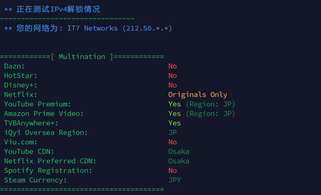Viewport: 321px width, 195px height.
Task: Click the Disney+ label
Action: 21,85
